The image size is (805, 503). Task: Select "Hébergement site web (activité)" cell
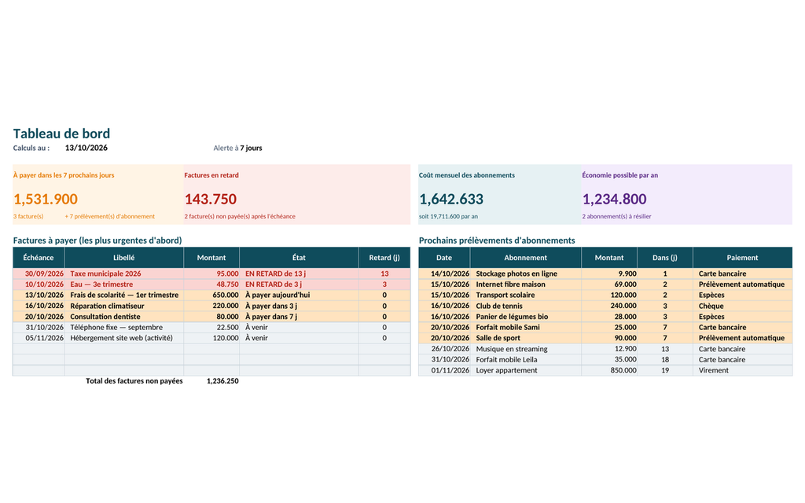coord(123,338)
